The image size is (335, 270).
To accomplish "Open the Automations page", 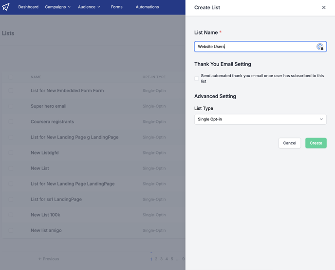I will click(x=147, y=7).
